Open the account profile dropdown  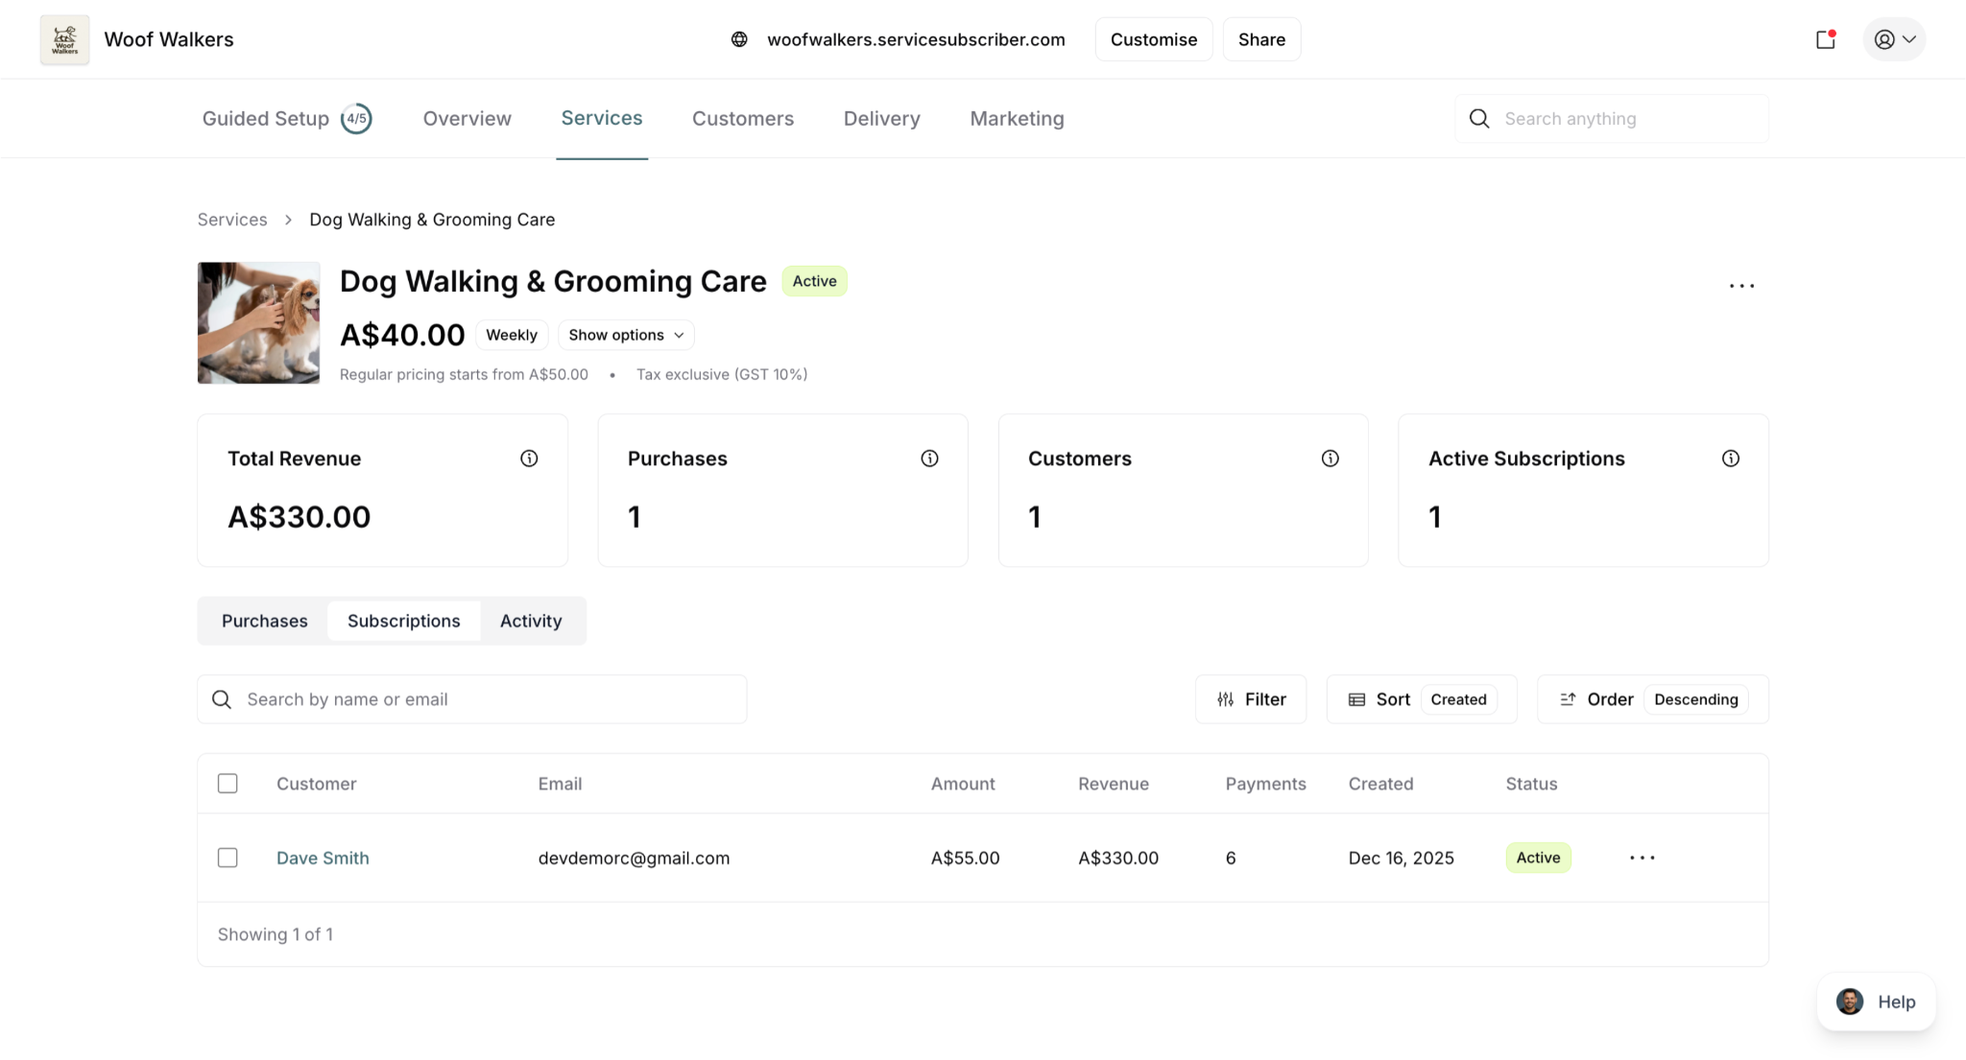tap(1894, 39)
